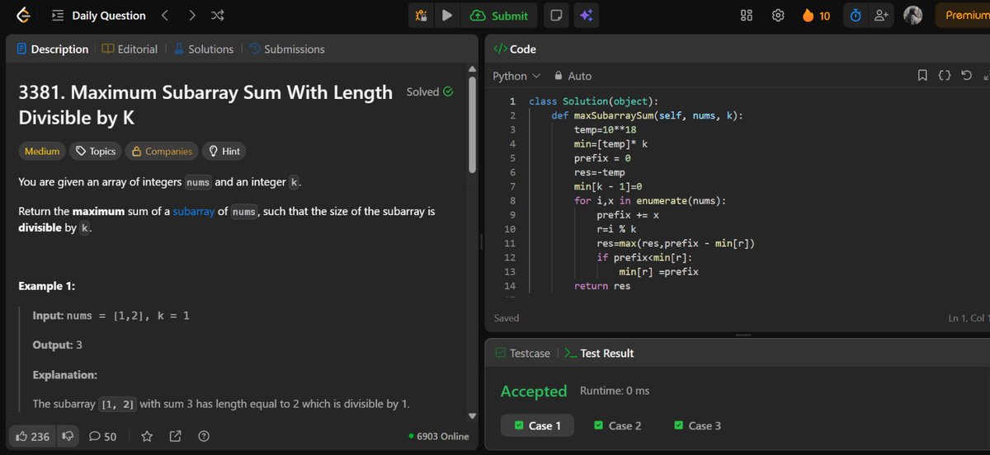Open the layout grid icon
990x455 pixels.
747,15
